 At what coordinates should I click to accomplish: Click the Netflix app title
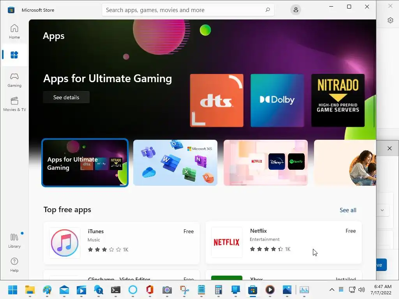[x=258, y=231]
